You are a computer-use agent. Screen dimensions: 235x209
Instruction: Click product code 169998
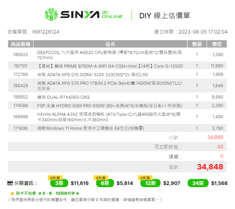point(21,117)
